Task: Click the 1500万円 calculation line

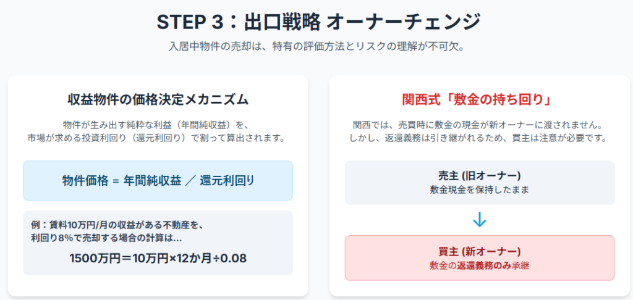Action: point(158,258)
